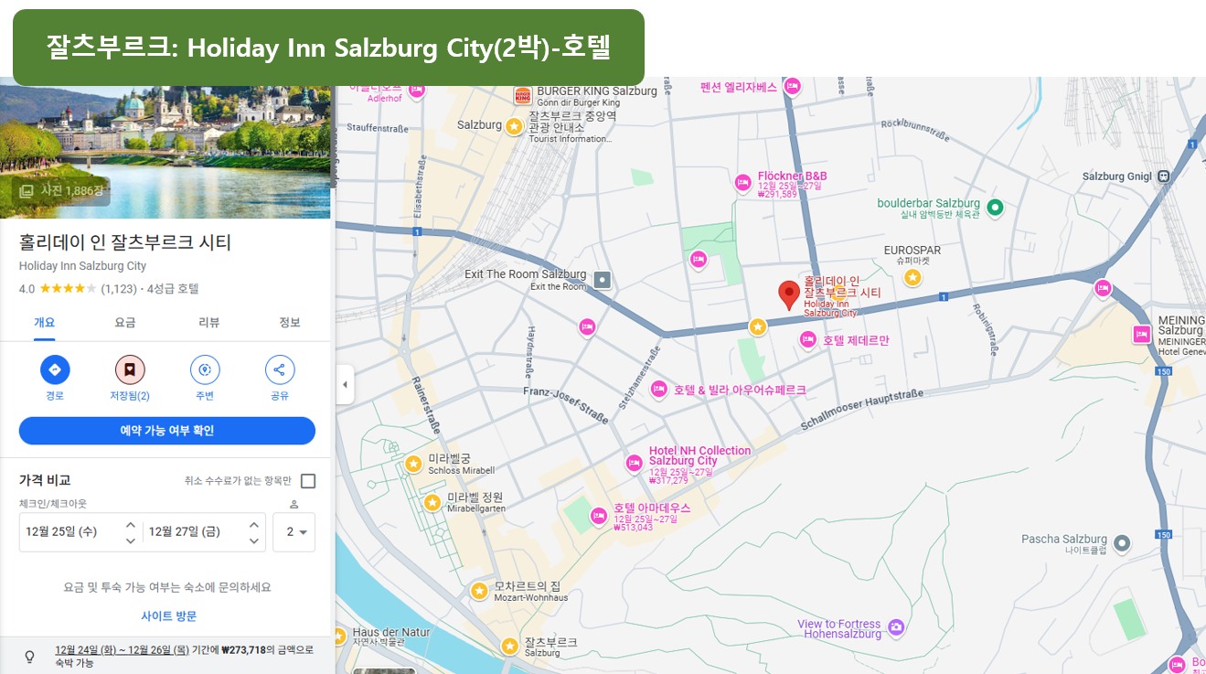Share this place via 공유 icon
This screenshot has height=674, width=1206.
coord(280,369)
